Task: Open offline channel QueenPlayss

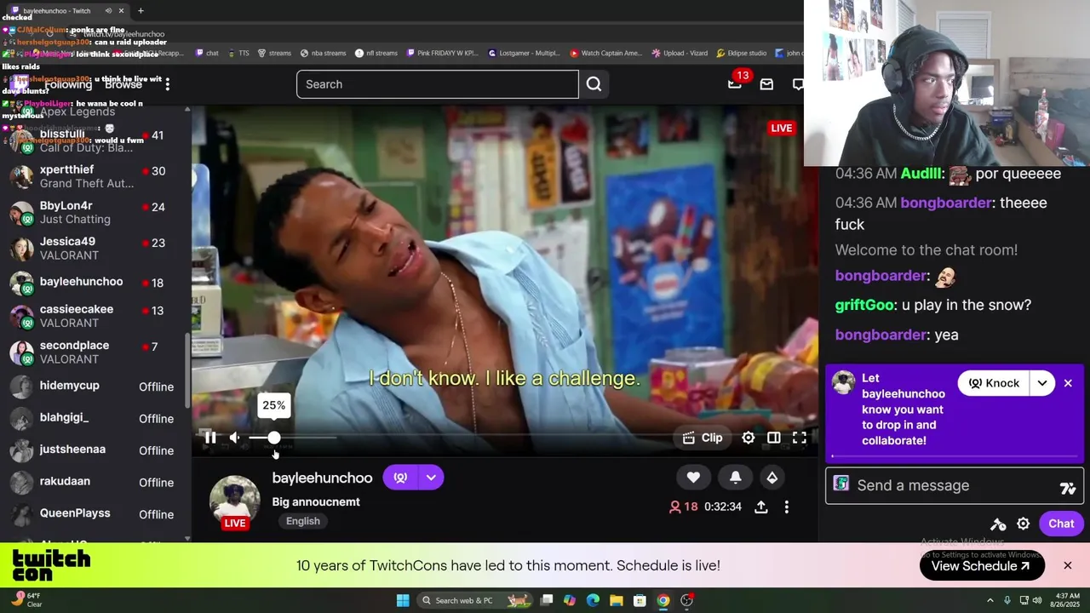Action: 94,513
